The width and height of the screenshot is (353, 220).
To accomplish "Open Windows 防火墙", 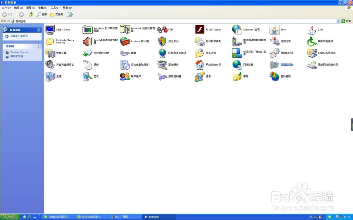I will pyautogui.click(x=134, y=41).
